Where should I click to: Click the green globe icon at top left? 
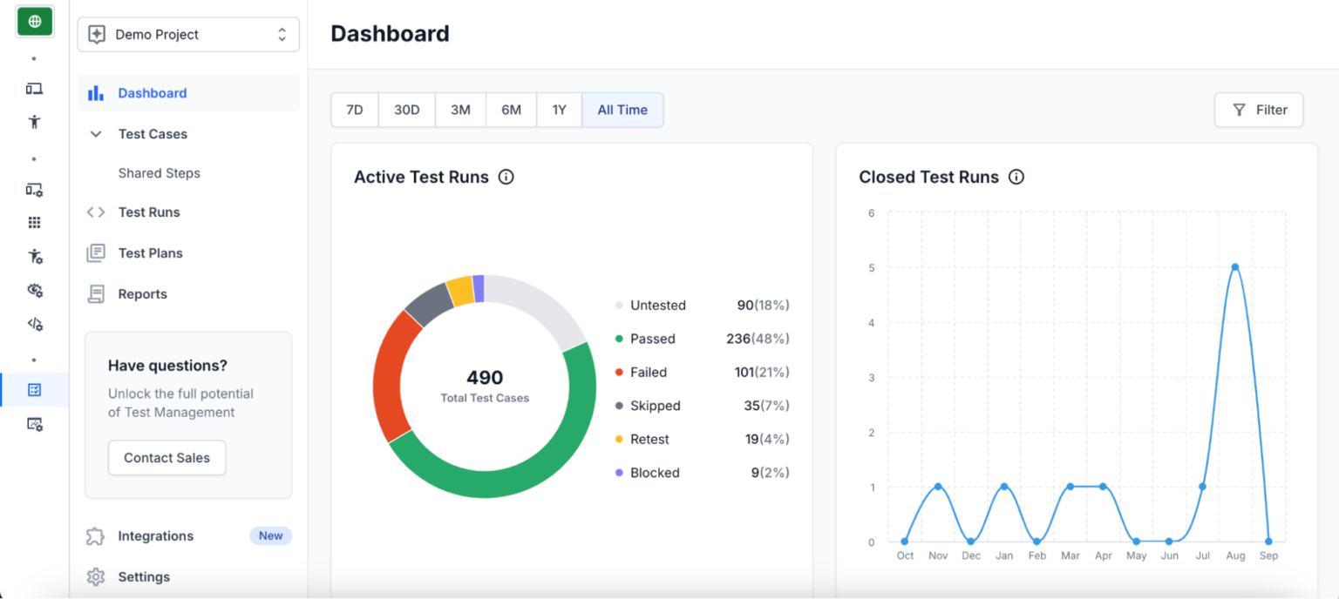coord(35,20)
